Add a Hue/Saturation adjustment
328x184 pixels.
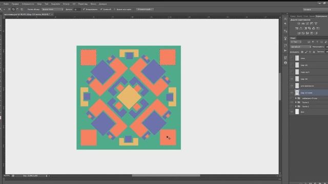tap(297, 29)
